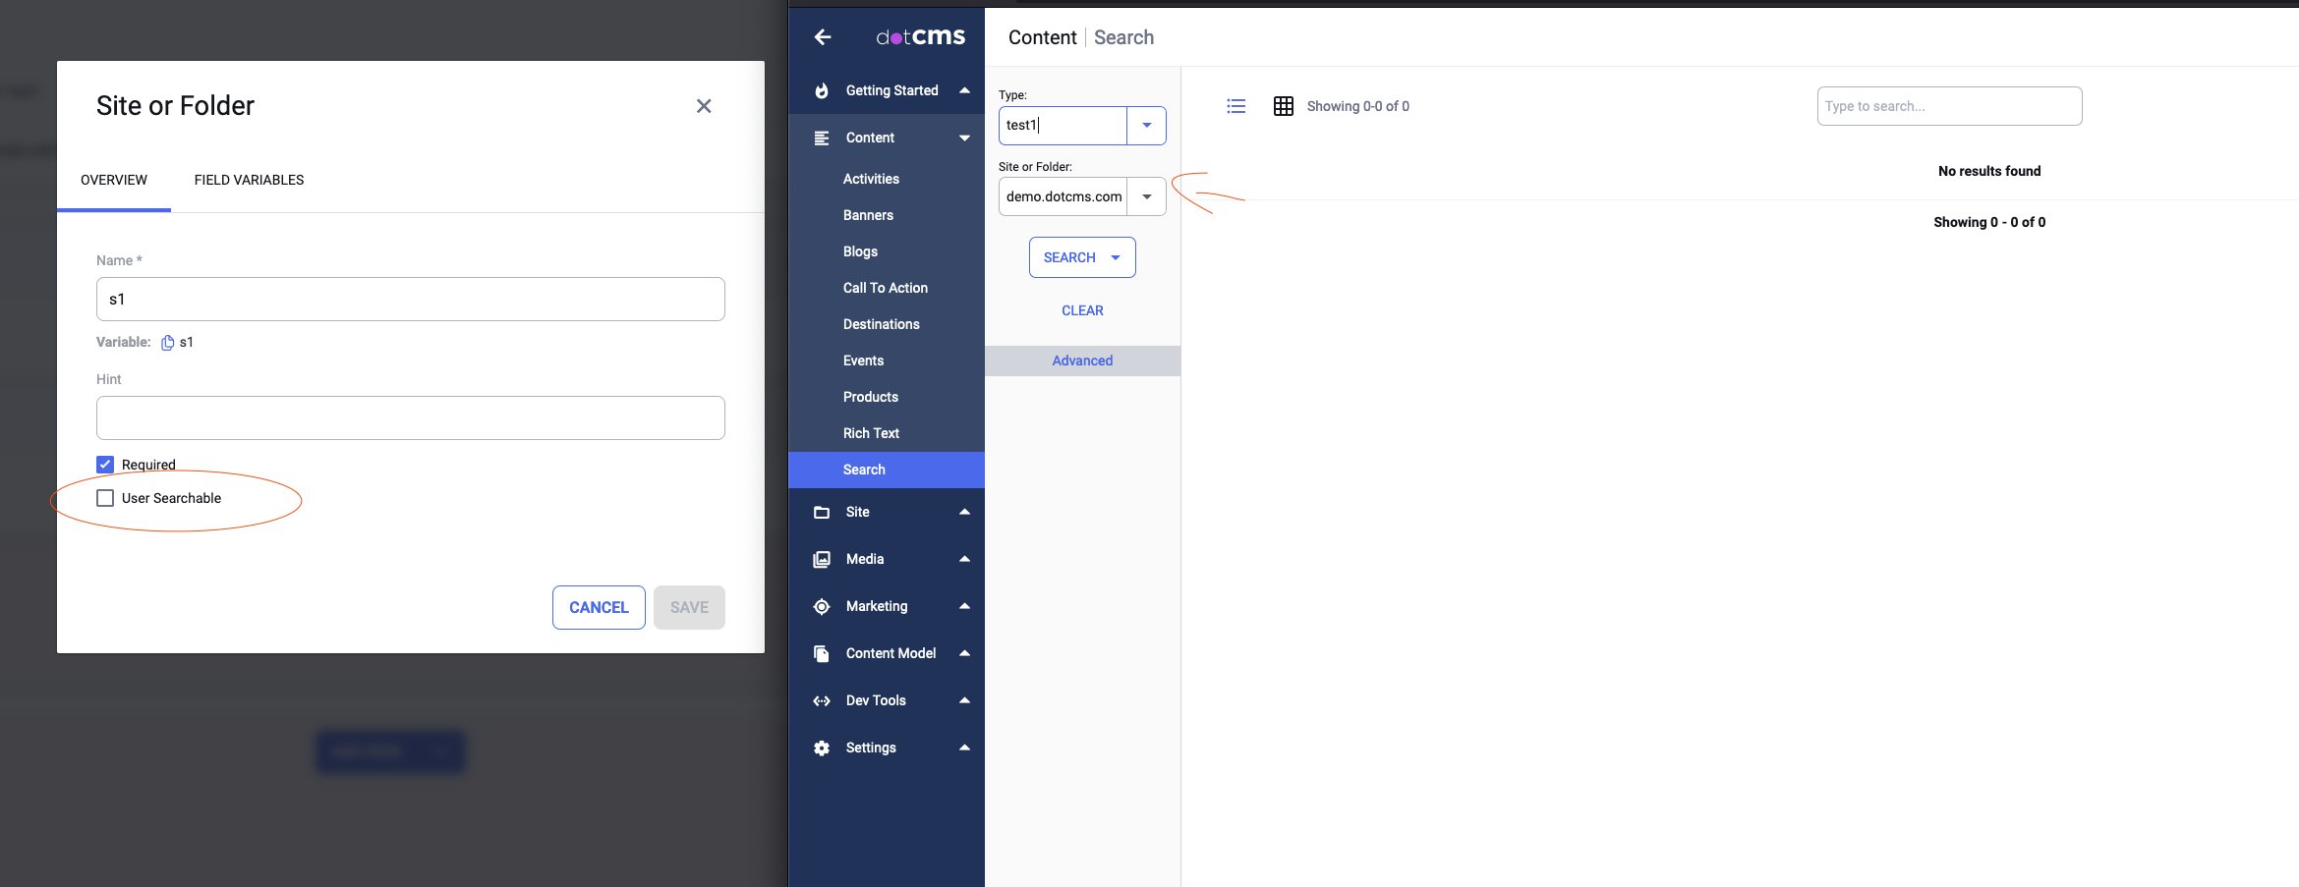The width and height of the screenshot is (2299, 887).
Task: Select the grid view icon
Action: pos(1283,106)
